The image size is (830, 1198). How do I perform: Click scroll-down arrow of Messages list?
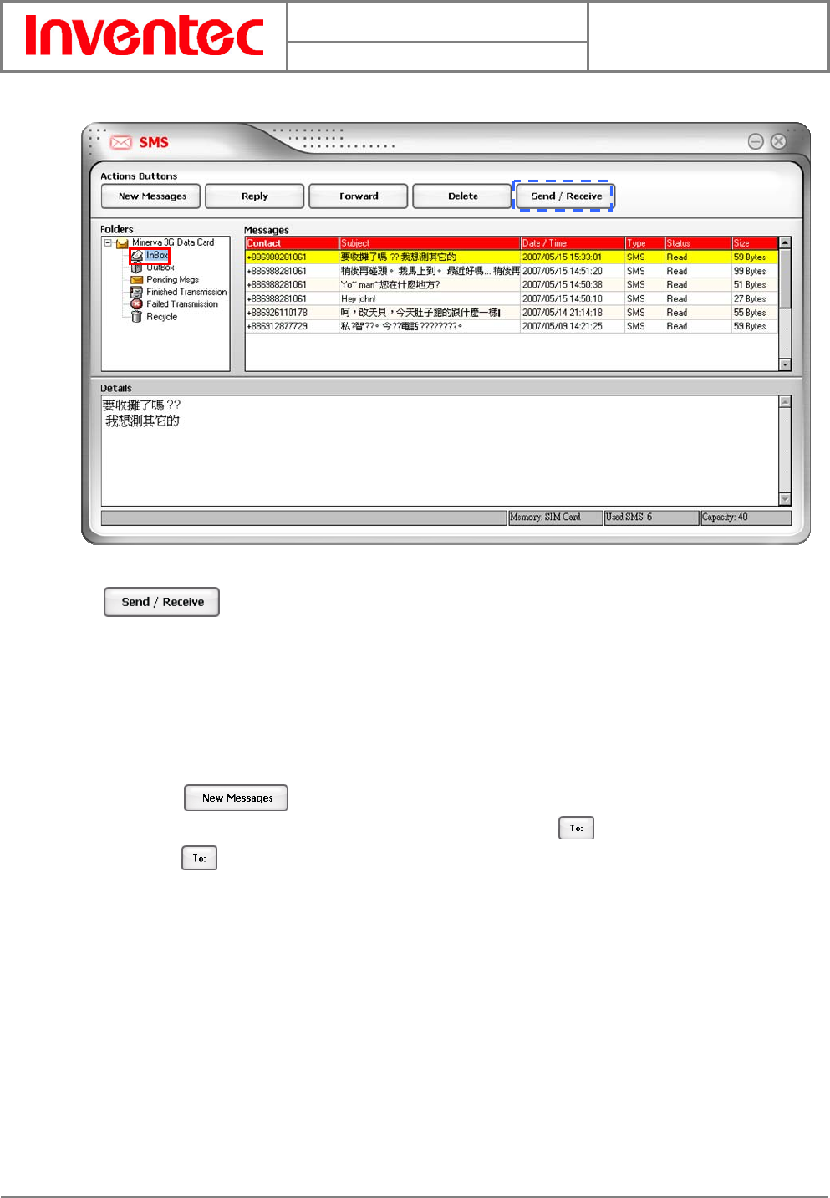[x=785, y=364]
